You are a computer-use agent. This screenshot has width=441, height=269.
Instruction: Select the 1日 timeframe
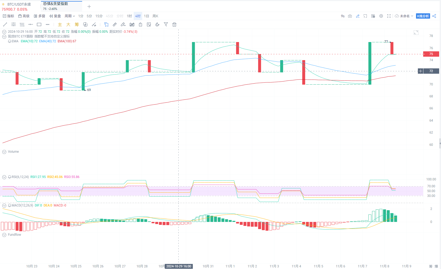pos(146,16)
